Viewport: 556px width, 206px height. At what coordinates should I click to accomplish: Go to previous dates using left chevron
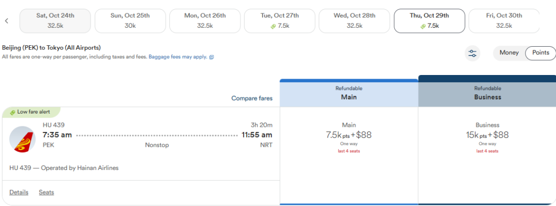tap(6, 21)
